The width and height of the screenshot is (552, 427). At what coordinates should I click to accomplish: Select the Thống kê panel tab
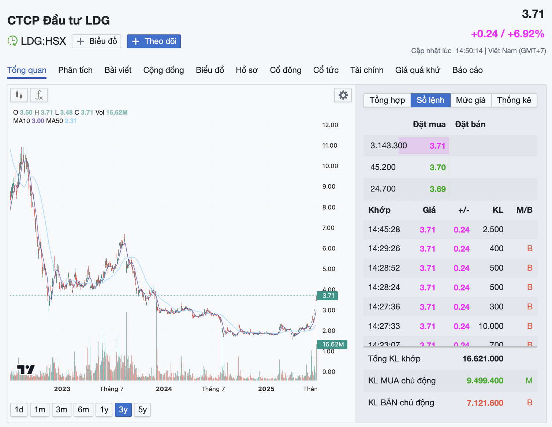(514, 100)
